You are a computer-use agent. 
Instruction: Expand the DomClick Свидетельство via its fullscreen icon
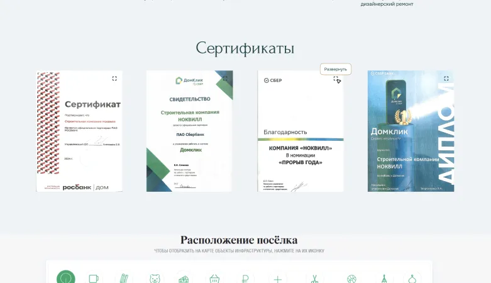pyautogui.click(x=225, y=79)
